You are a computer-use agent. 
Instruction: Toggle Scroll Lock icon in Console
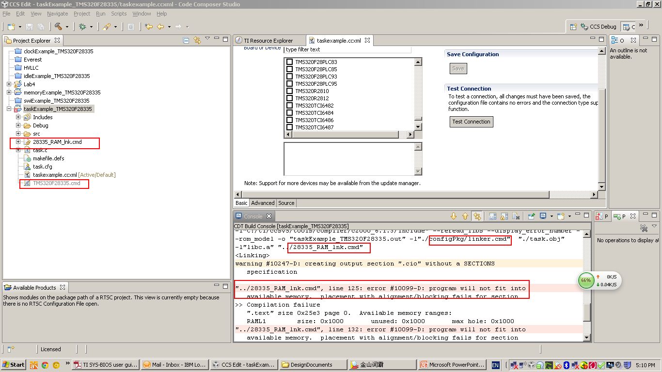504,216
